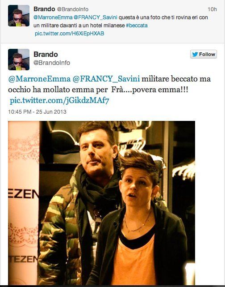The height and width of the screenshot is (287, 225).
Task: Follow the BrandoInfo account
Action: 204,54
